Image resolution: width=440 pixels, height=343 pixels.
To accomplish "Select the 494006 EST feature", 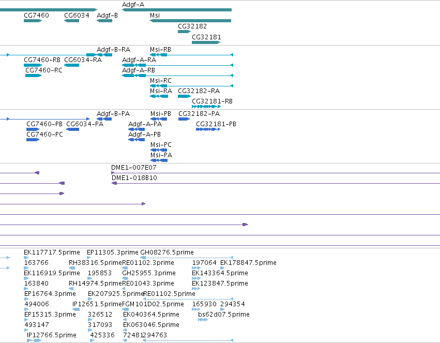I will coord(26,309).
